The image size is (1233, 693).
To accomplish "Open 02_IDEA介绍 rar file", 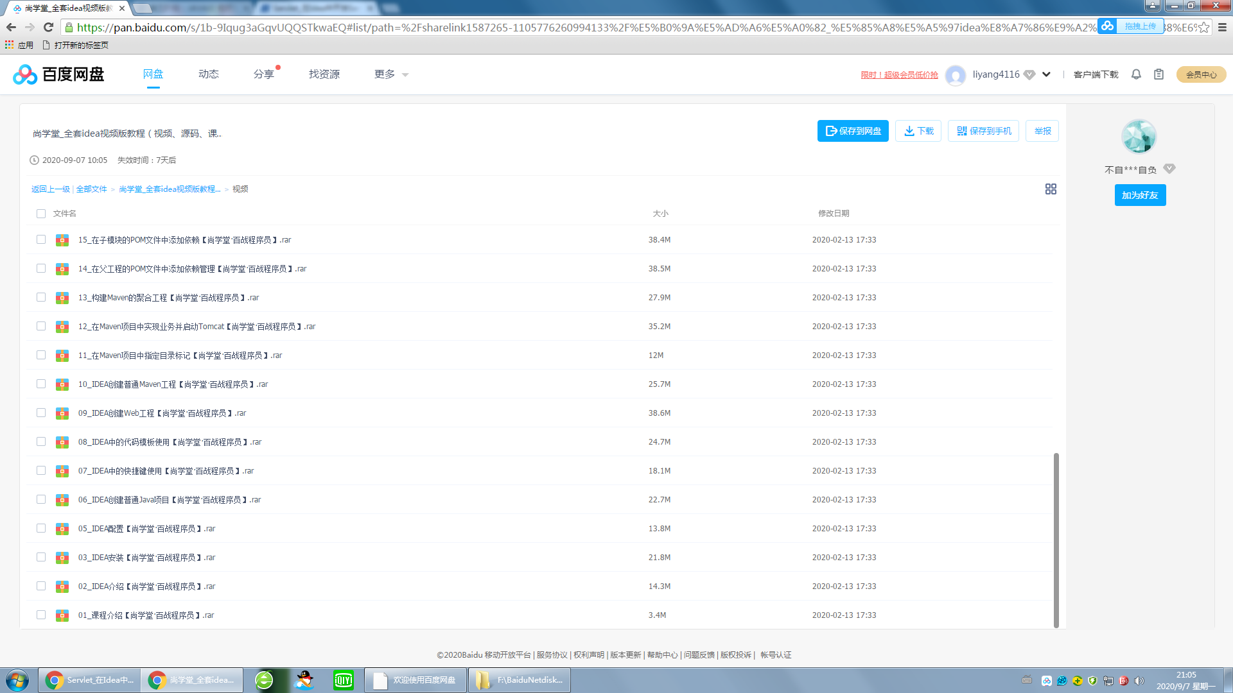I will [146, 586].
